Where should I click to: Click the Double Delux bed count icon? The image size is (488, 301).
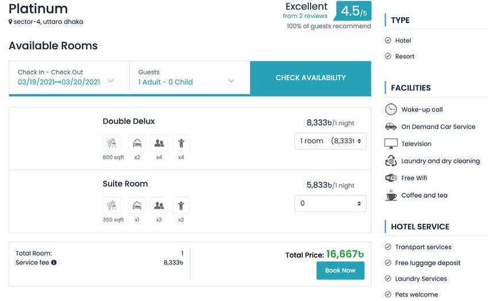point(137,143)
